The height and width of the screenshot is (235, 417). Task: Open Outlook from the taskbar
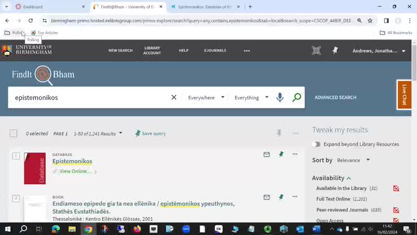tap(300, 229)
